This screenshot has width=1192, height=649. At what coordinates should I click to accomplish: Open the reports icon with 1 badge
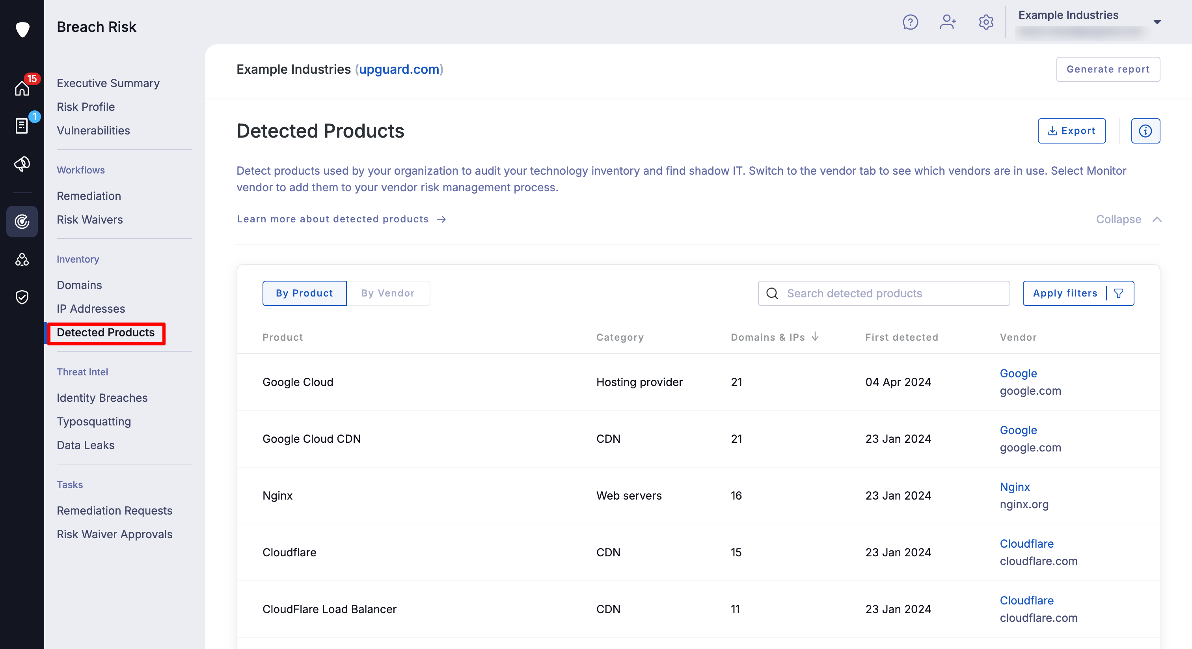pos(22,125)
